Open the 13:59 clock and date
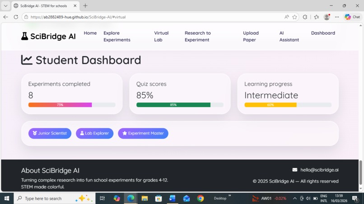The width and height of the screenshot is (364, 204). 339,199
